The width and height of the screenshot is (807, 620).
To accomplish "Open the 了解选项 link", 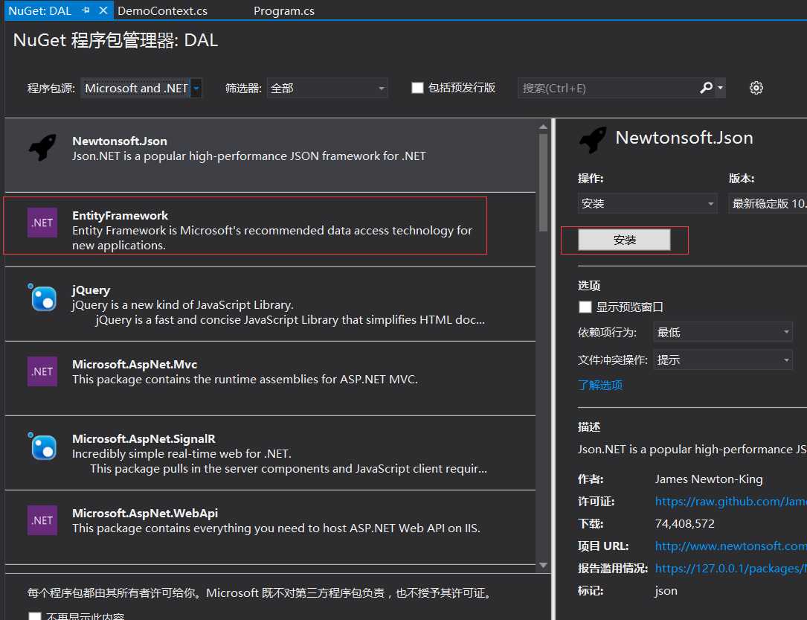I will (x=600, y=386).
